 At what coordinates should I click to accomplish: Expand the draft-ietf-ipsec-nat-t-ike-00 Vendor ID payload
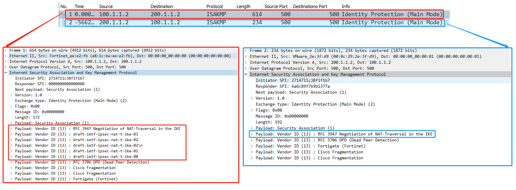tap(11, 157)
